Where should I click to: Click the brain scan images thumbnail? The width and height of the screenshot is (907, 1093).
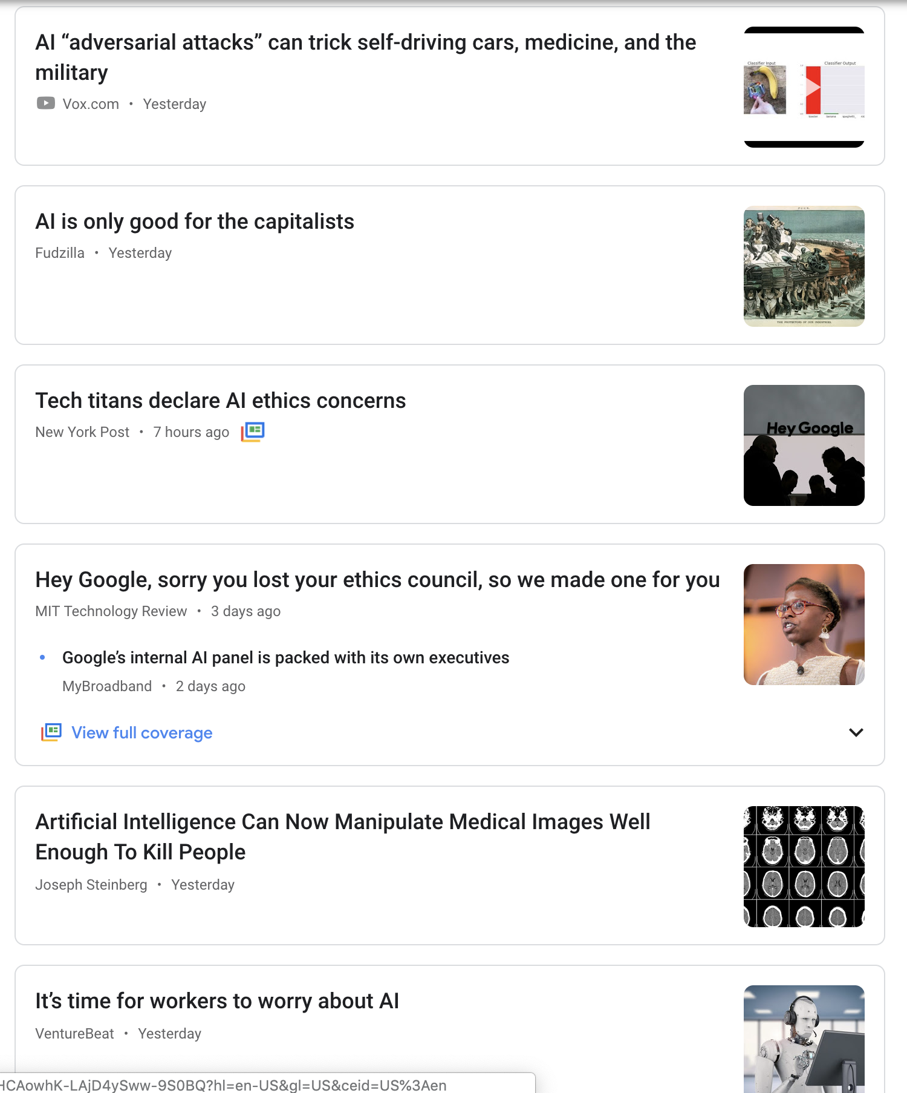(x=804, y=867)
